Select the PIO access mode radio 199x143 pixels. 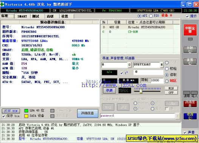coord(151,16)
